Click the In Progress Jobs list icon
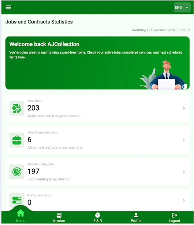Image resolution: width=194 pixels, height=225 pixels. point(17,200)
